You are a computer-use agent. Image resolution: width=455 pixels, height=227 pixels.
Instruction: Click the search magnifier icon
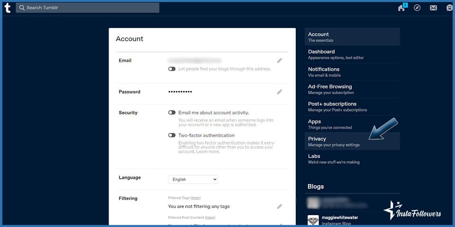(x=22, y=8)
